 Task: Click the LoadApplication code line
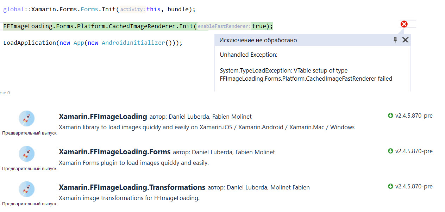(x=93, y=43)
